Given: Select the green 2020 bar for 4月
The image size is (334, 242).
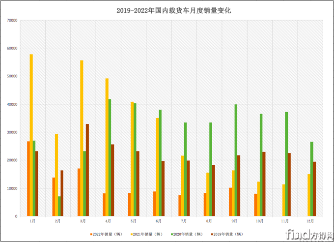Looking at the screenshot, I should [x=110, y=158].
